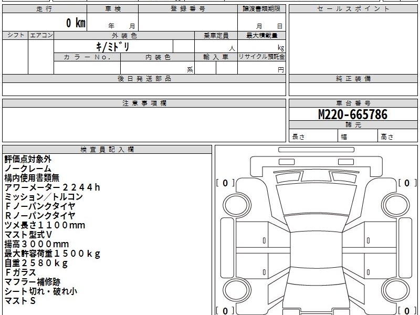Select the 車検 header cell
420x315 pixels.
113,9
